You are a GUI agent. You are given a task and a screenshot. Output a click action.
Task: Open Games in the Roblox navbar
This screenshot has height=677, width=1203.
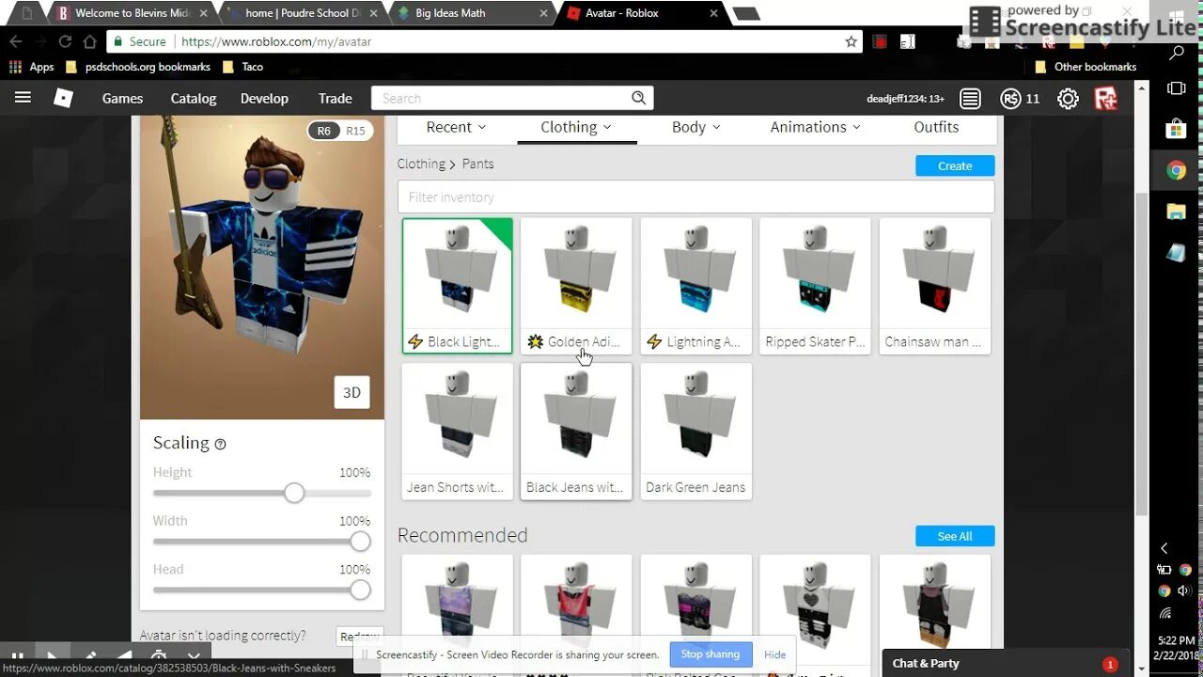coord(122,98)
